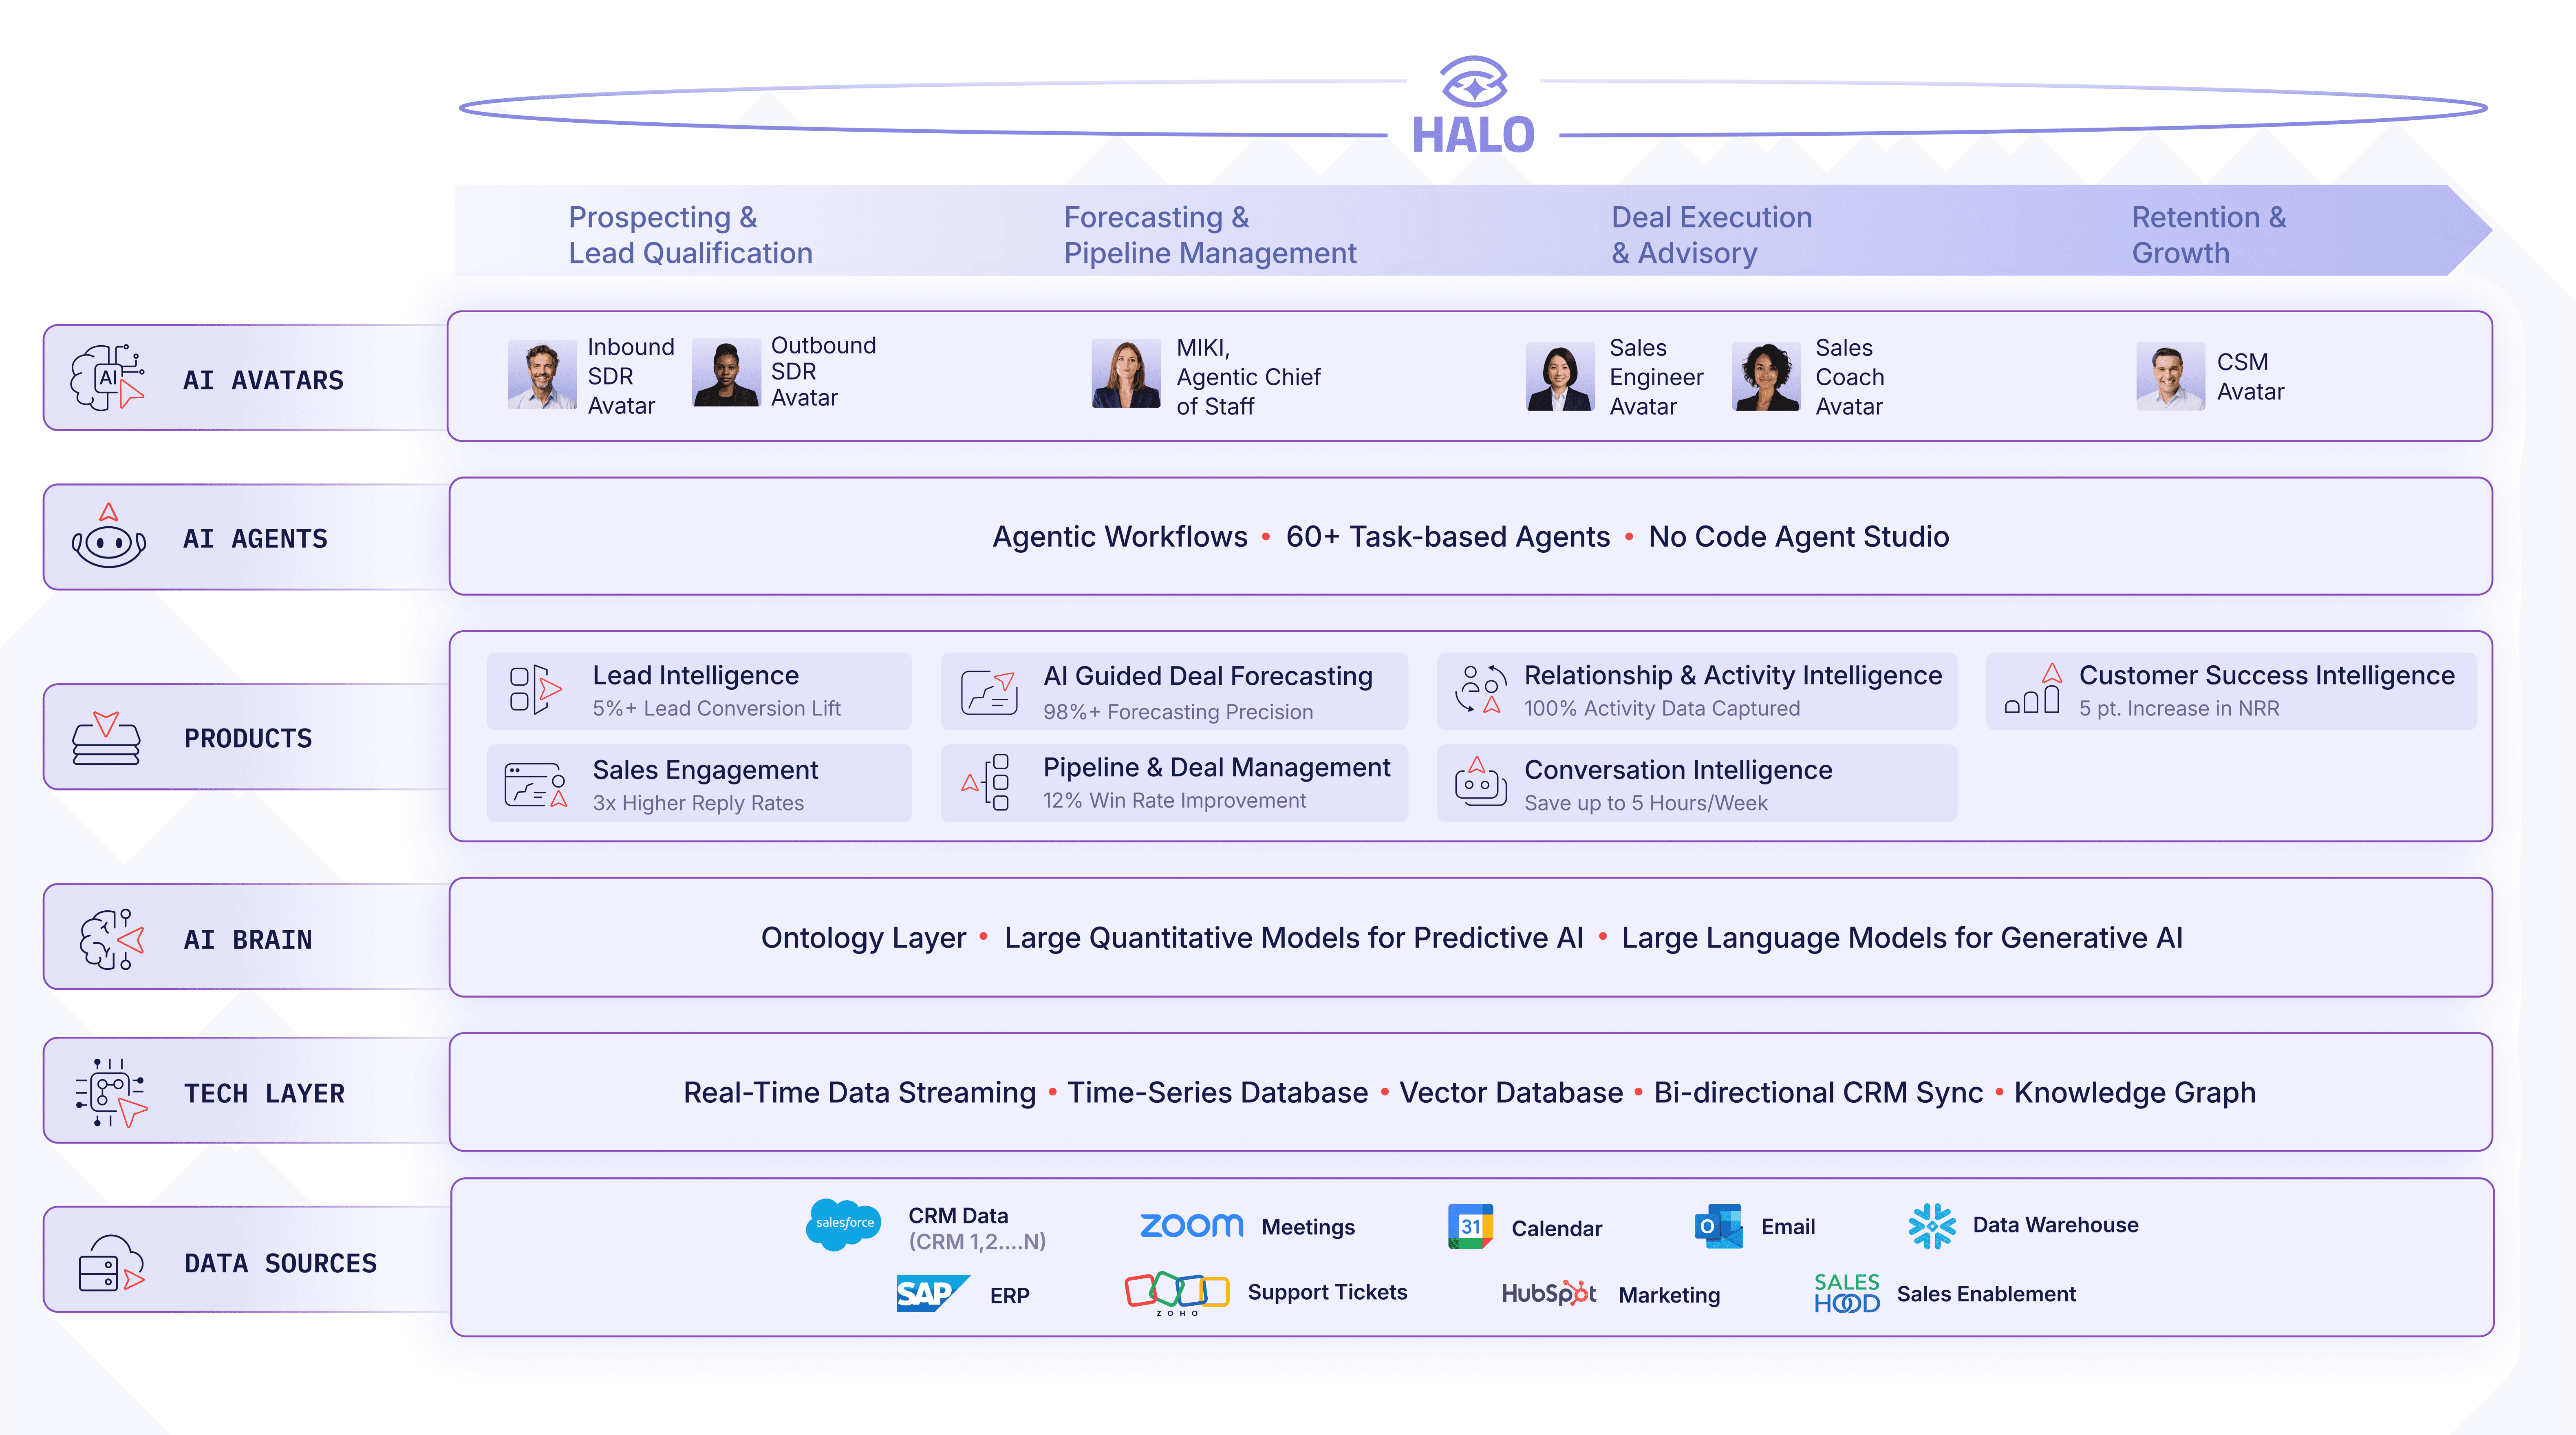Open the Conversation Intelligence product card

[x=1696, y=784]
